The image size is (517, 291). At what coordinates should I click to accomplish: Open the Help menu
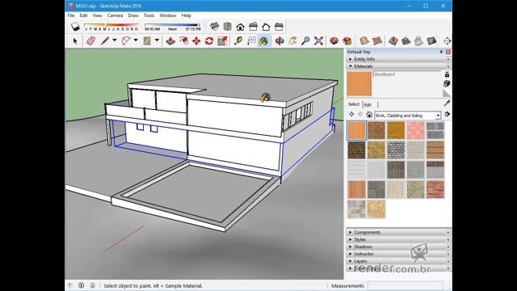186,15
